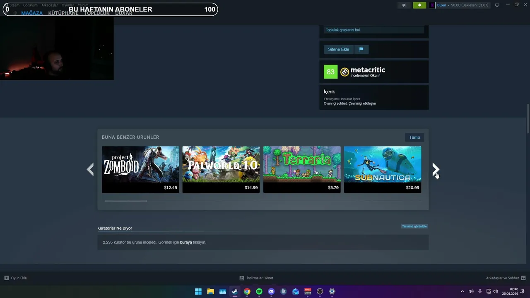Screen dimensions: 530x298
Task: Go to previous similar products page
Action: [90, 169]
